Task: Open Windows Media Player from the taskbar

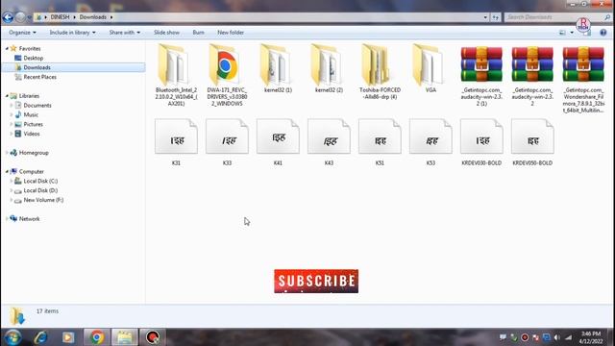Action: coord(68,337)
